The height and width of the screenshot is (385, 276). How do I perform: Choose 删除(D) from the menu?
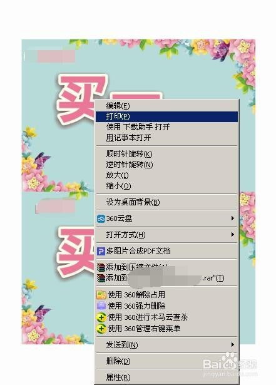tap(166, 361)
